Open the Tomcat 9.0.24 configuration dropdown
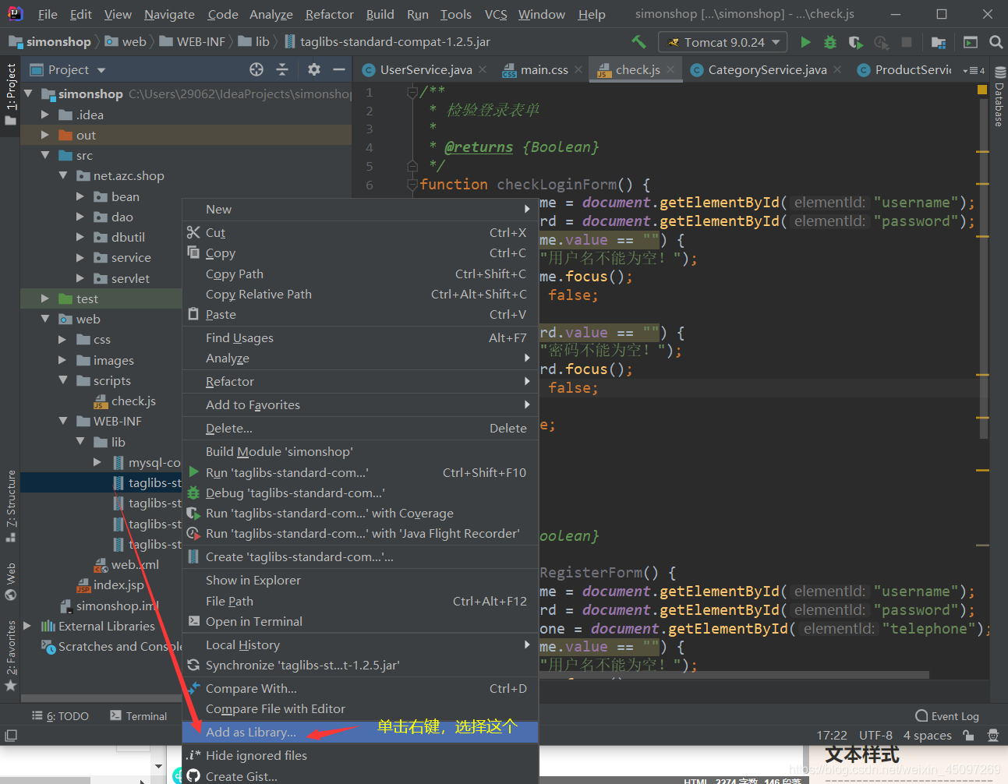 coord(723,42)
